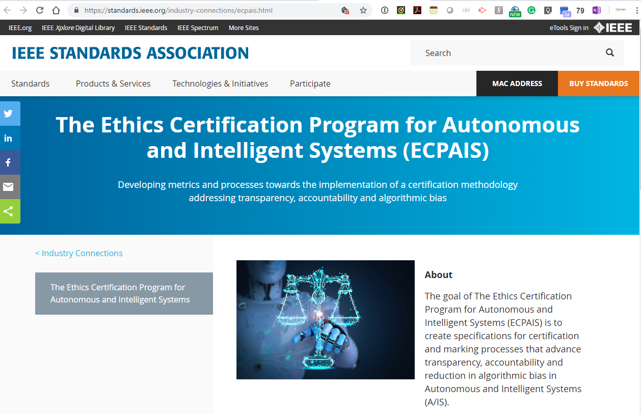
Task: Click the Converge profile icon
Action: [621, 10]
